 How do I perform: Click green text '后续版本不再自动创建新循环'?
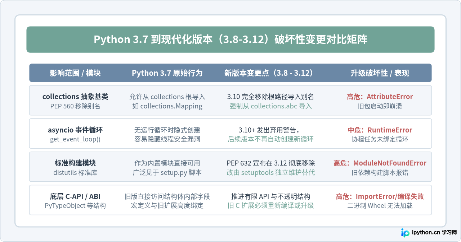[x=270, y=139]
